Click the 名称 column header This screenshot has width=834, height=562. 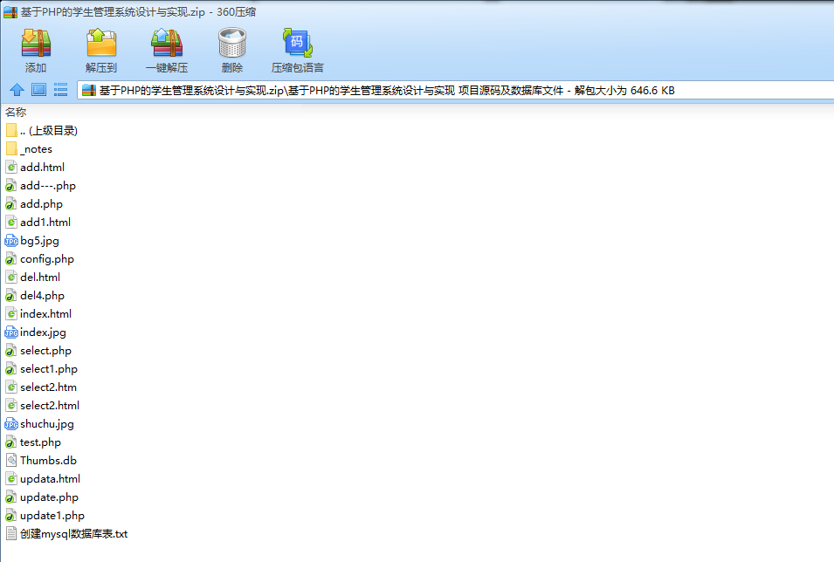[x=16, y=113]
